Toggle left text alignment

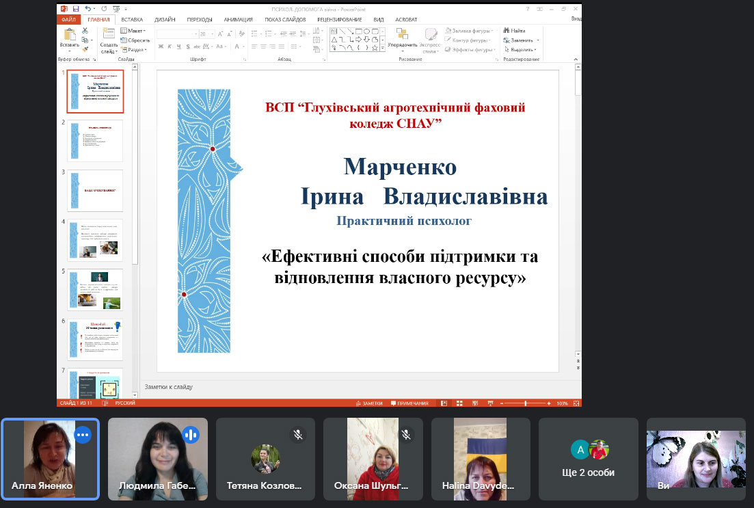[254, 46]
